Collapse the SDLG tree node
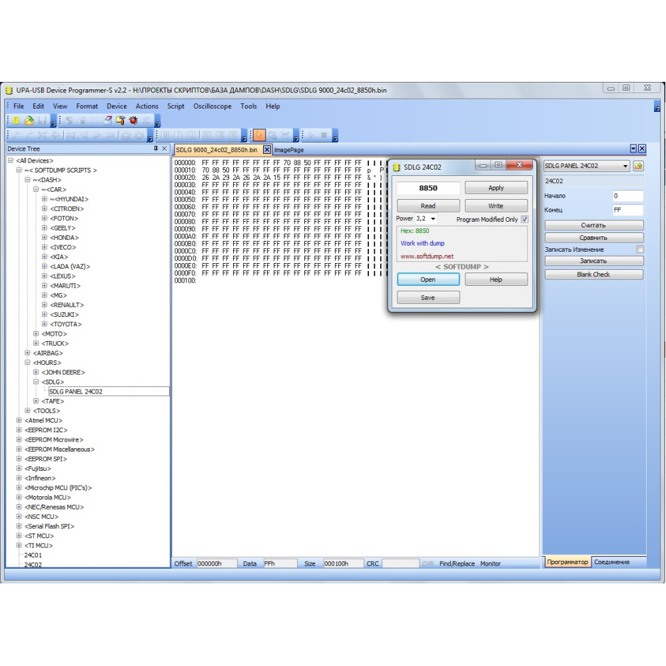 coord(36,382)
